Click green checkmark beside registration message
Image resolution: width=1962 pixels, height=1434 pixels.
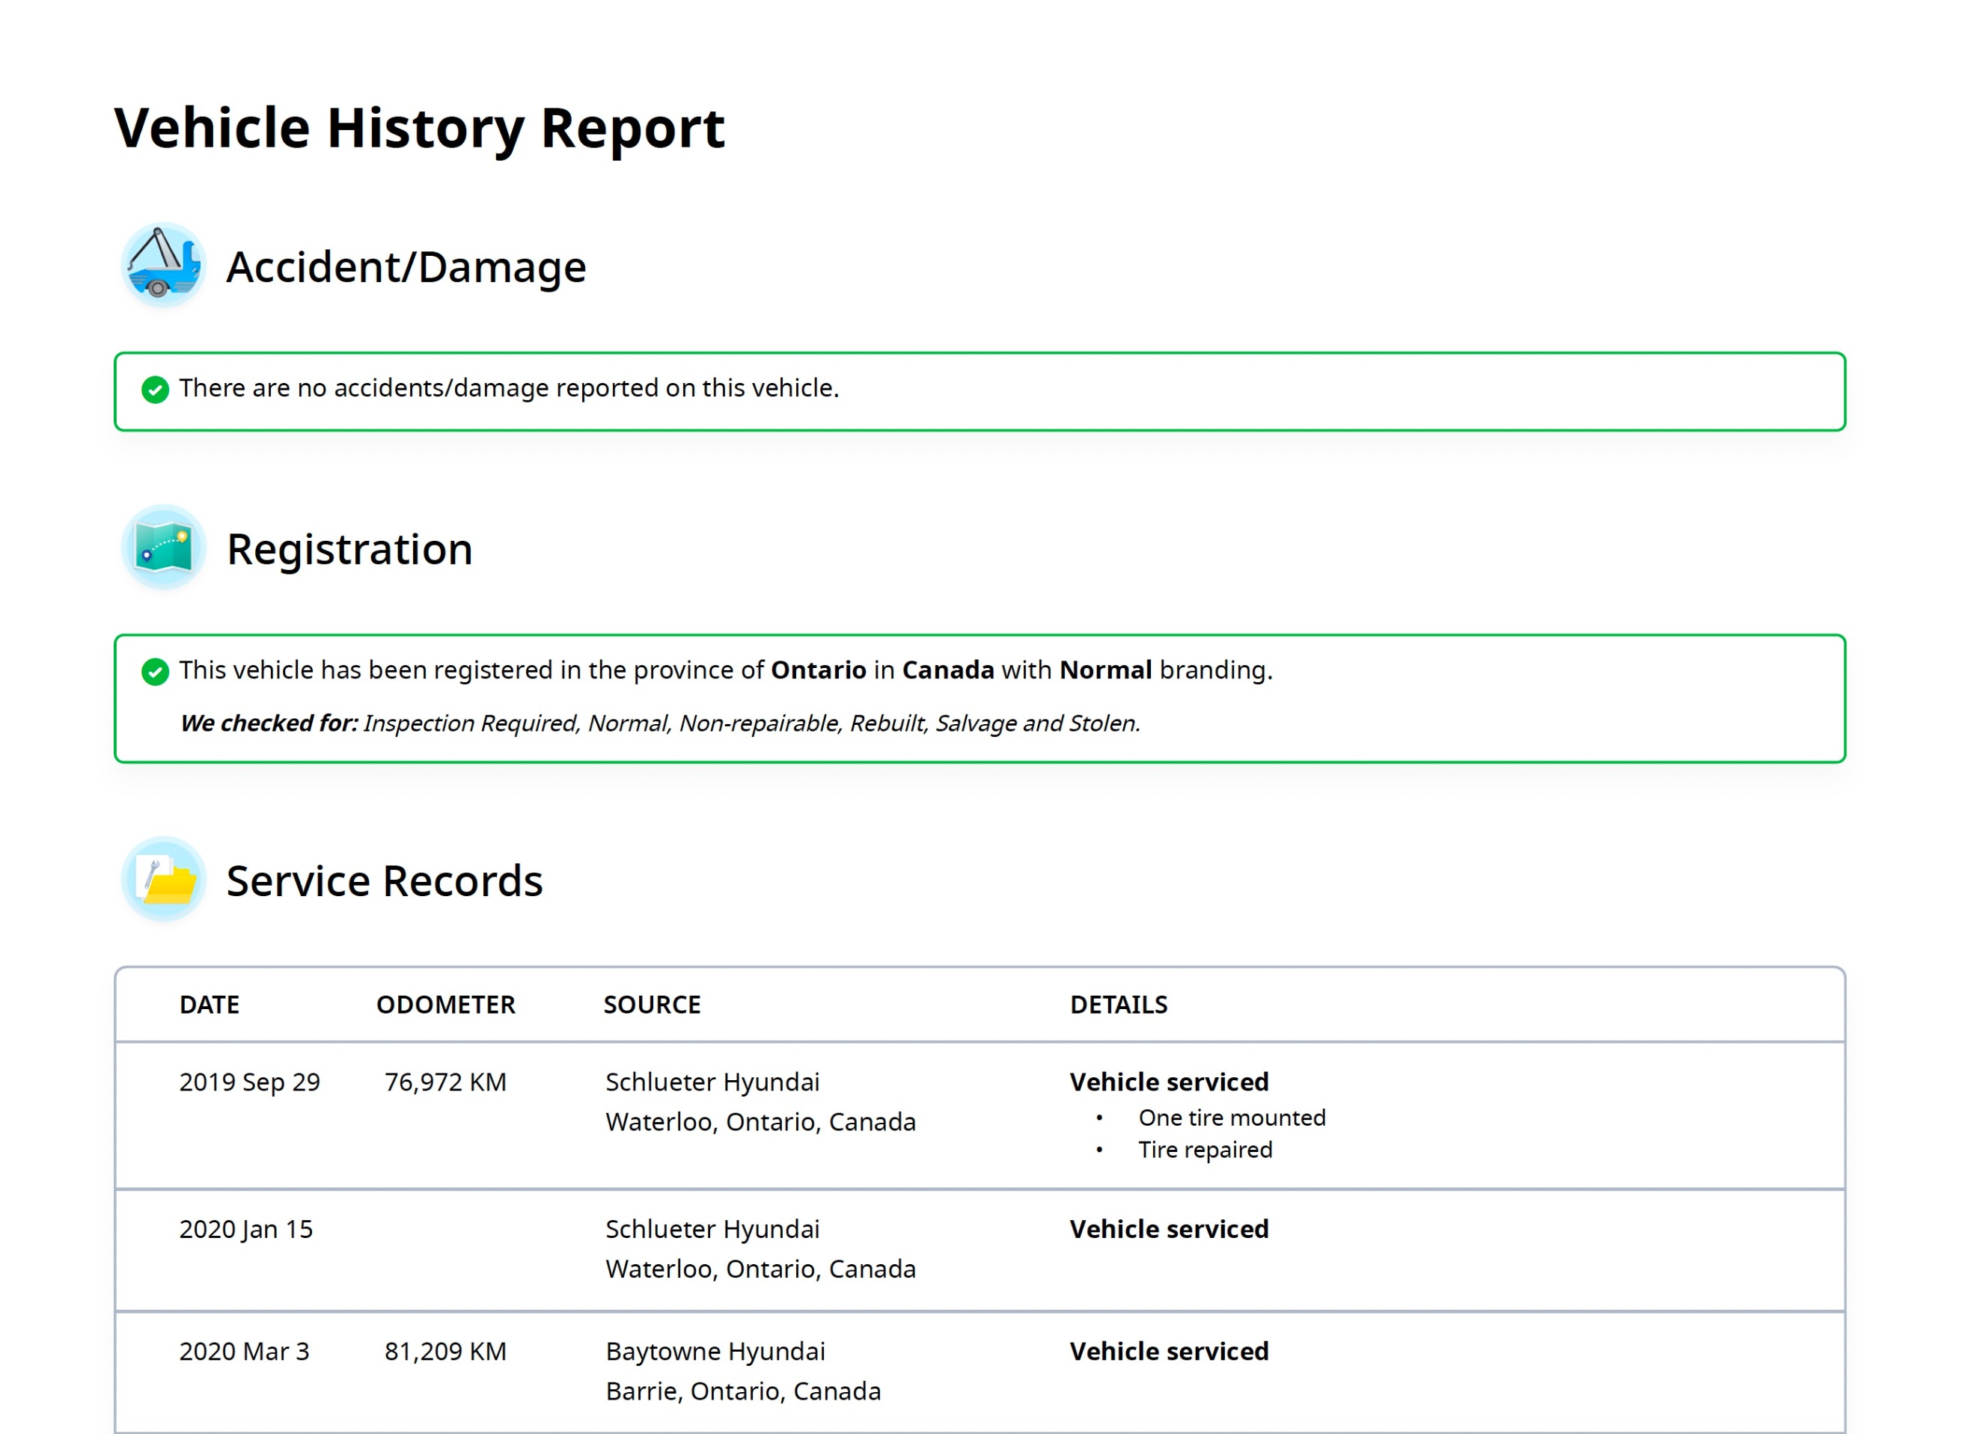[155, 671]
